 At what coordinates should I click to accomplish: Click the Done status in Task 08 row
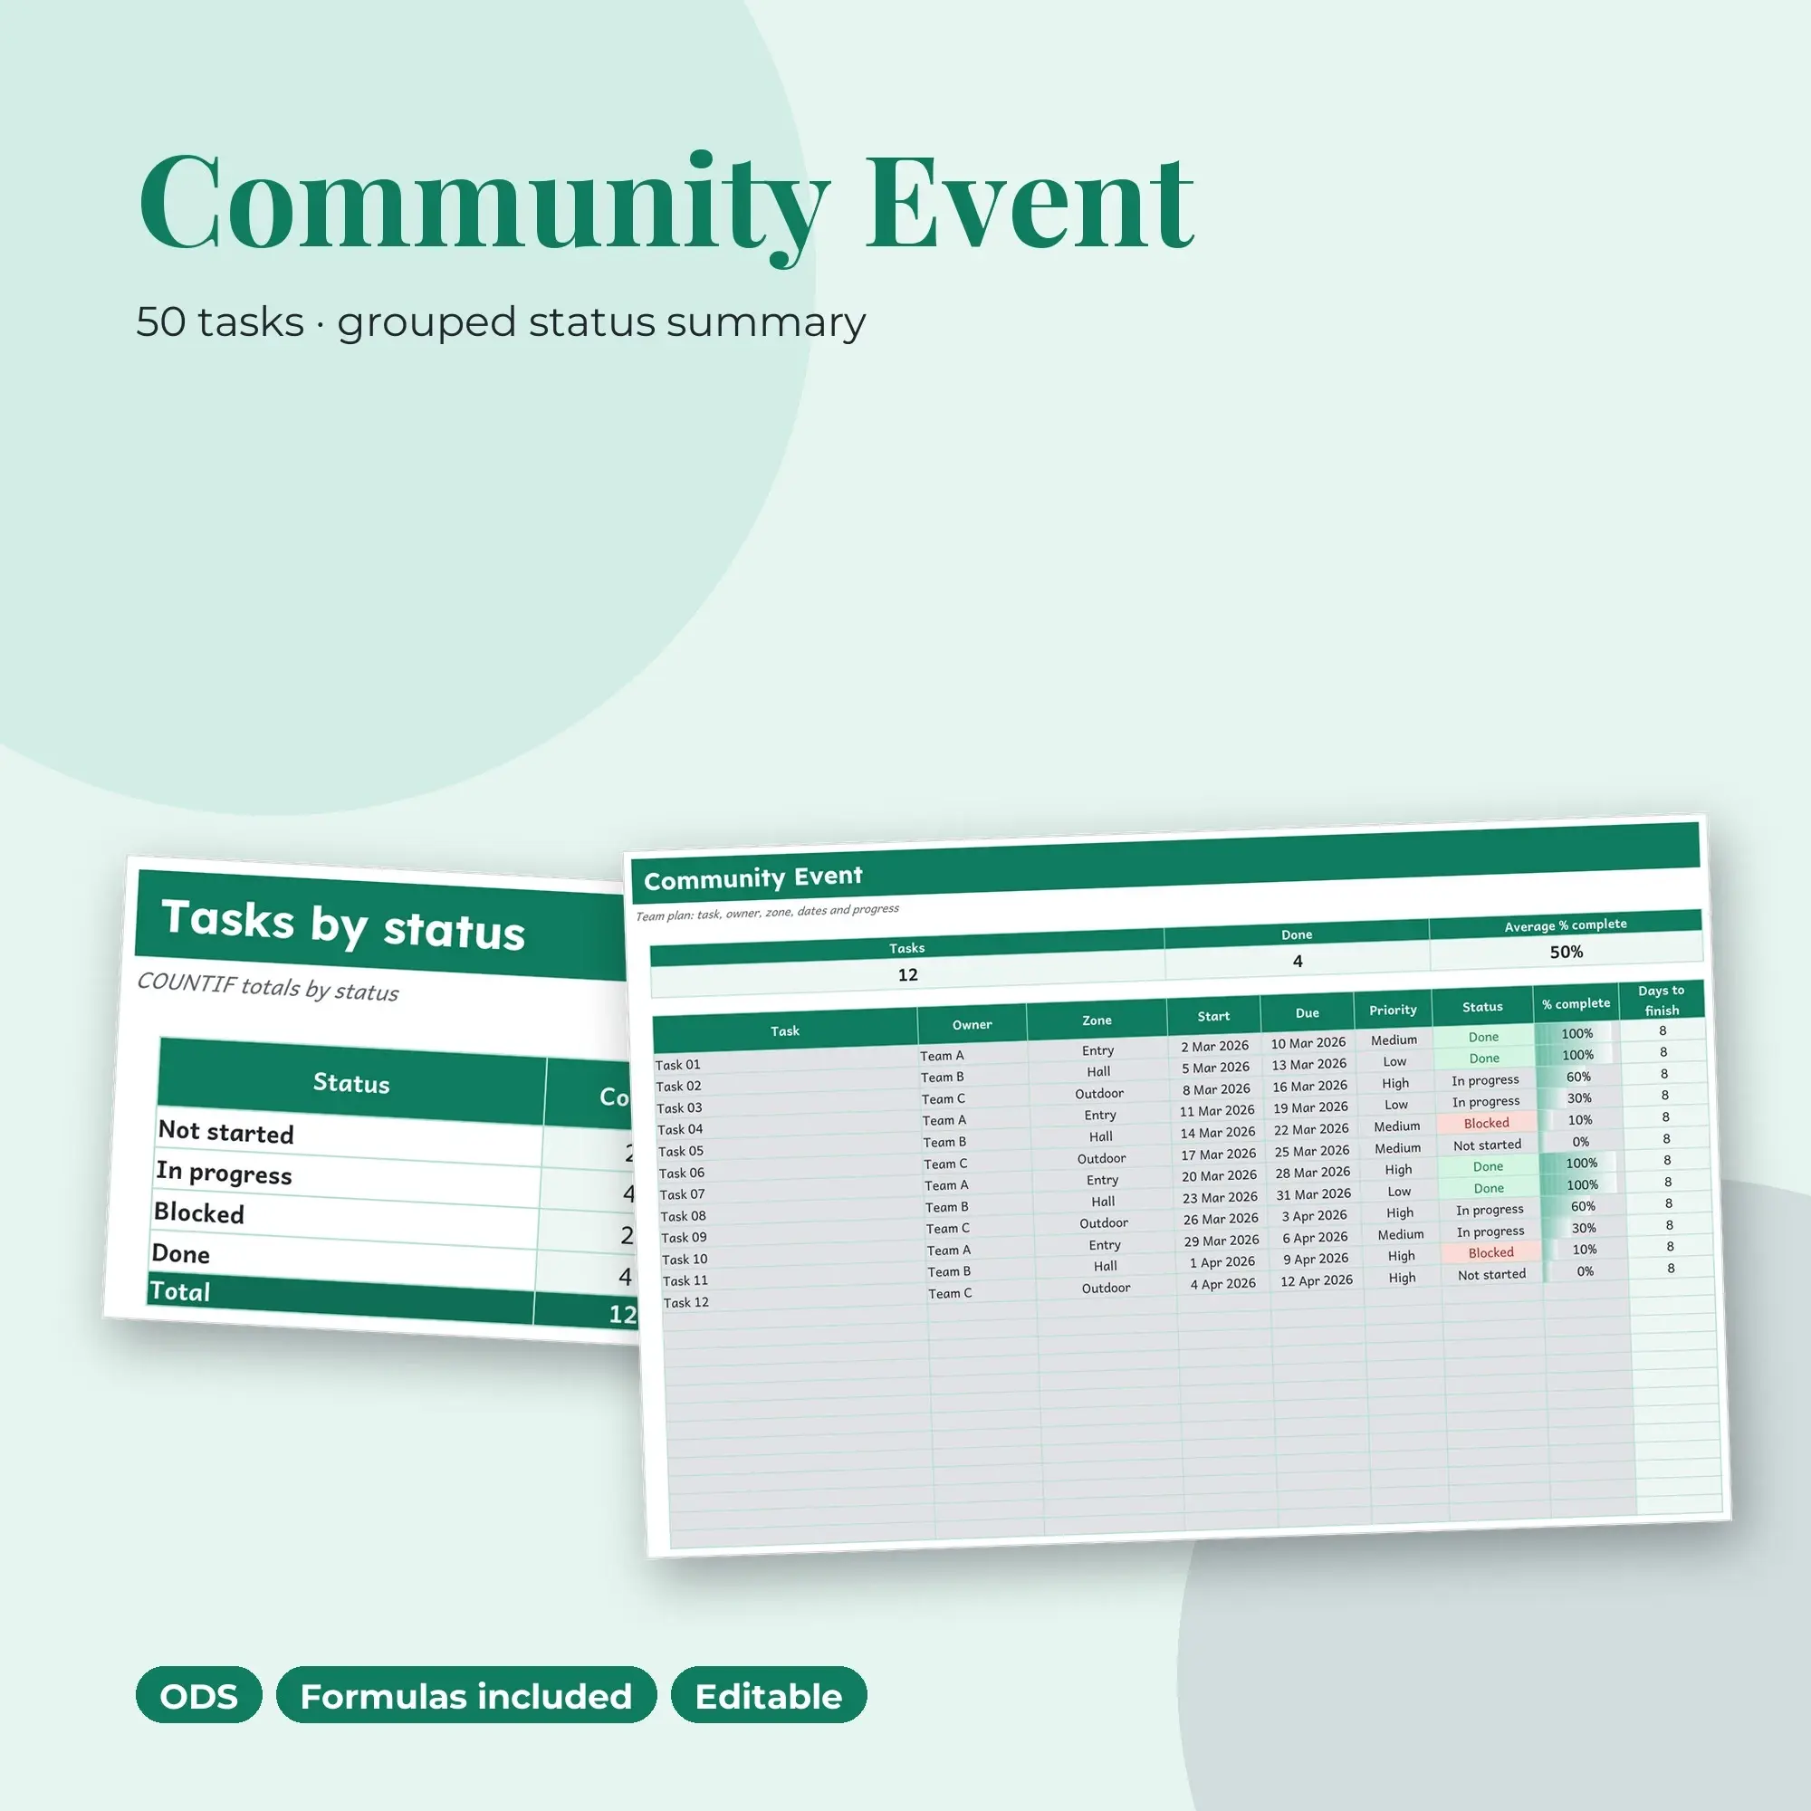(1489, 1188)
